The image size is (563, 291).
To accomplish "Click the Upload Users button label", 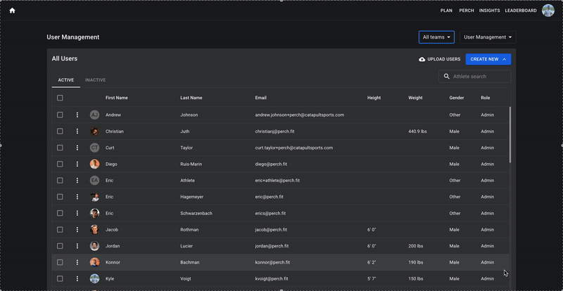I will [444, 59].
